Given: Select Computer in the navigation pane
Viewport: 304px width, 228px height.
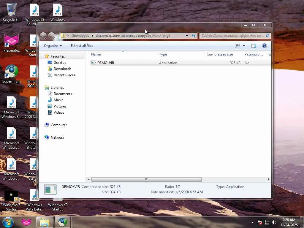Looking at the screenshot, I should 58,125.
